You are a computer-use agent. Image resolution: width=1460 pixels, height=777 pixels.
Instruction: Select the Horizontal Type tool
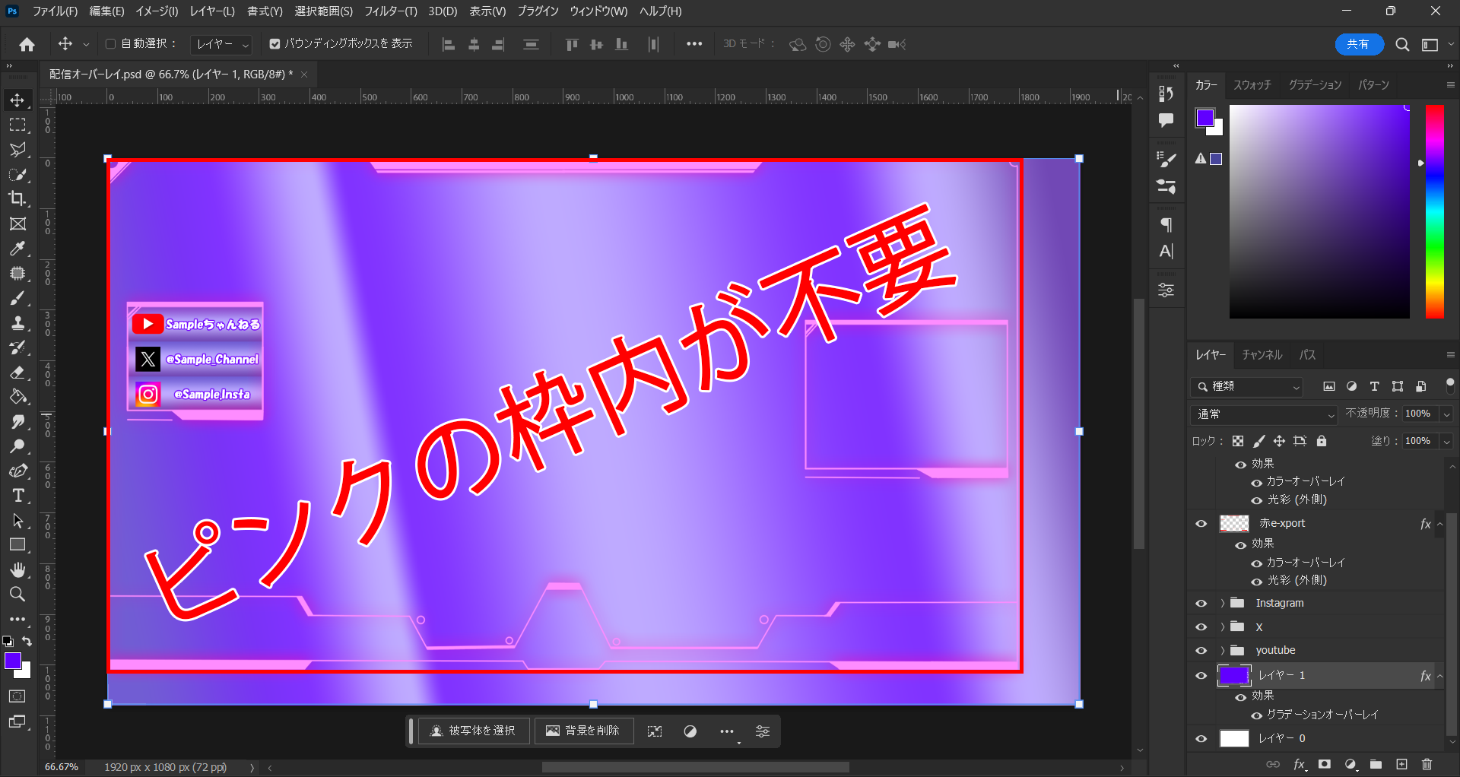point(17,496)
